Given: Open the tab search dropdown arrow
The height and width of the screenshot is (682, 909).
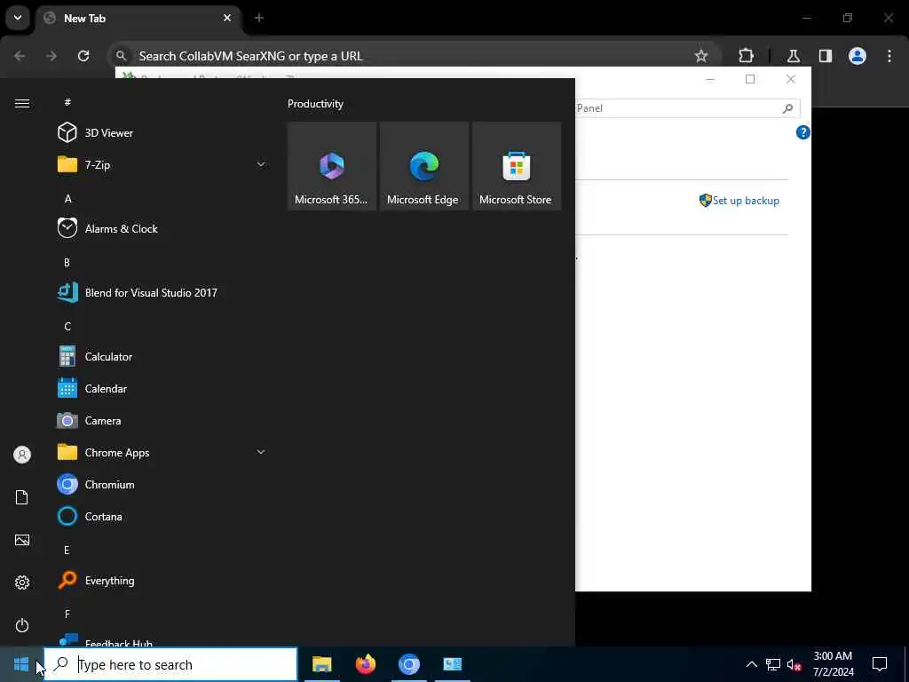Looking at the screenshot, I should [18, 18].
